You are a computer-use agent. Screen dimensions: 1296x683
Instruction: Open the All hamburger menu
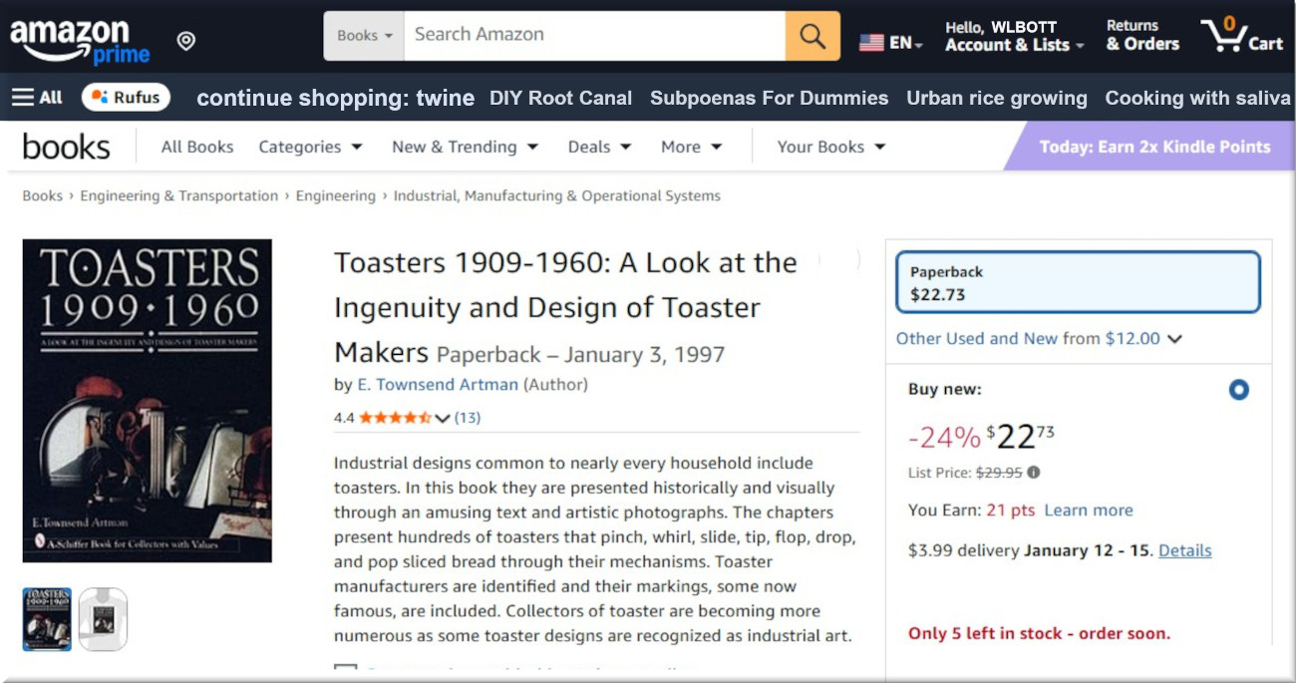pyautogui.click(x=37, y=98)
